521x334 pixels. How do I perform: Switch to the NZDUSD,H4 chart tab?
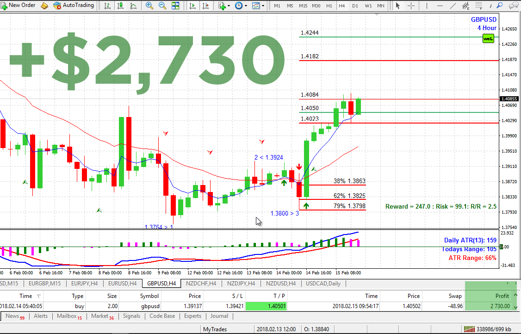[x=281, y=284]
